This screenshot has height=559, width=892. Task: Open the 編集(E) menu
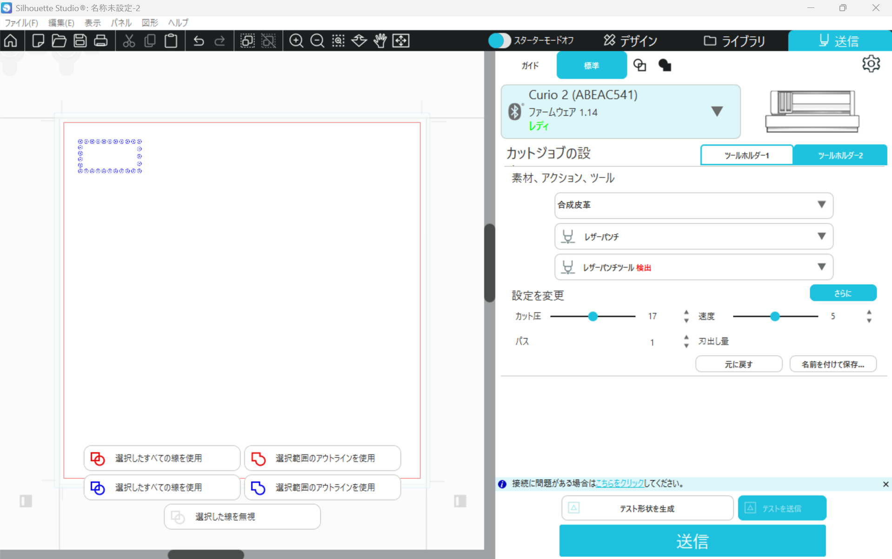click(x=61, y=23)
